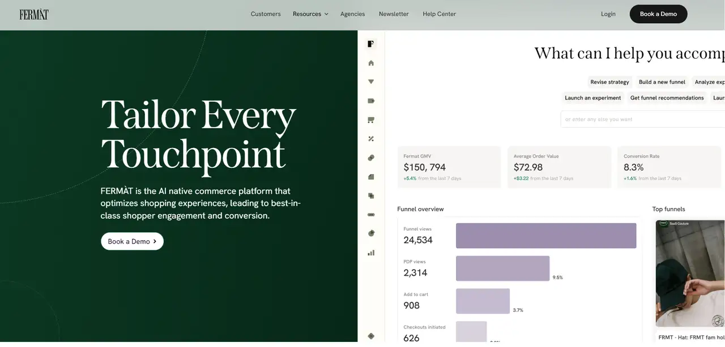Screen dimensions: 725x347
Task: Open the bar chart analytics icon in the sidebar
Action: coord(371,253)
